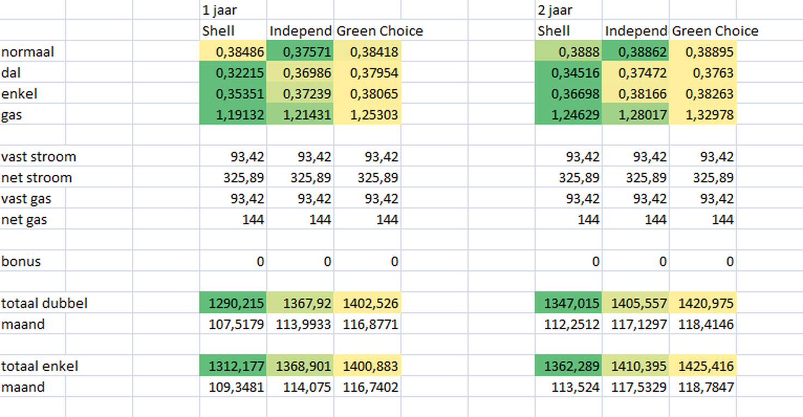The image size is (803, 417).
Task: Click the monthly value 113,524
Action: tap(568, 387)
